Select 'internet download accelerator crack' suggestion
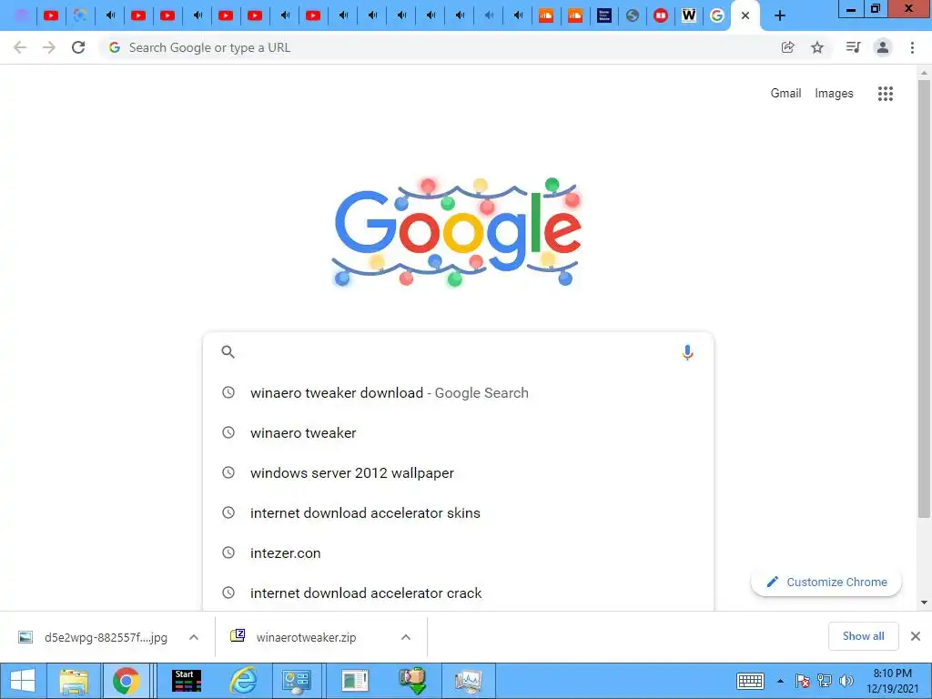 (458, 593)
